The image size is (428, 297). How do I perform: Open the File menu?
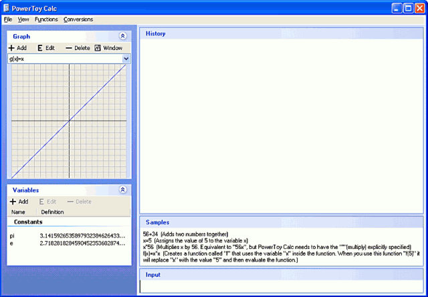pos(8,19)
